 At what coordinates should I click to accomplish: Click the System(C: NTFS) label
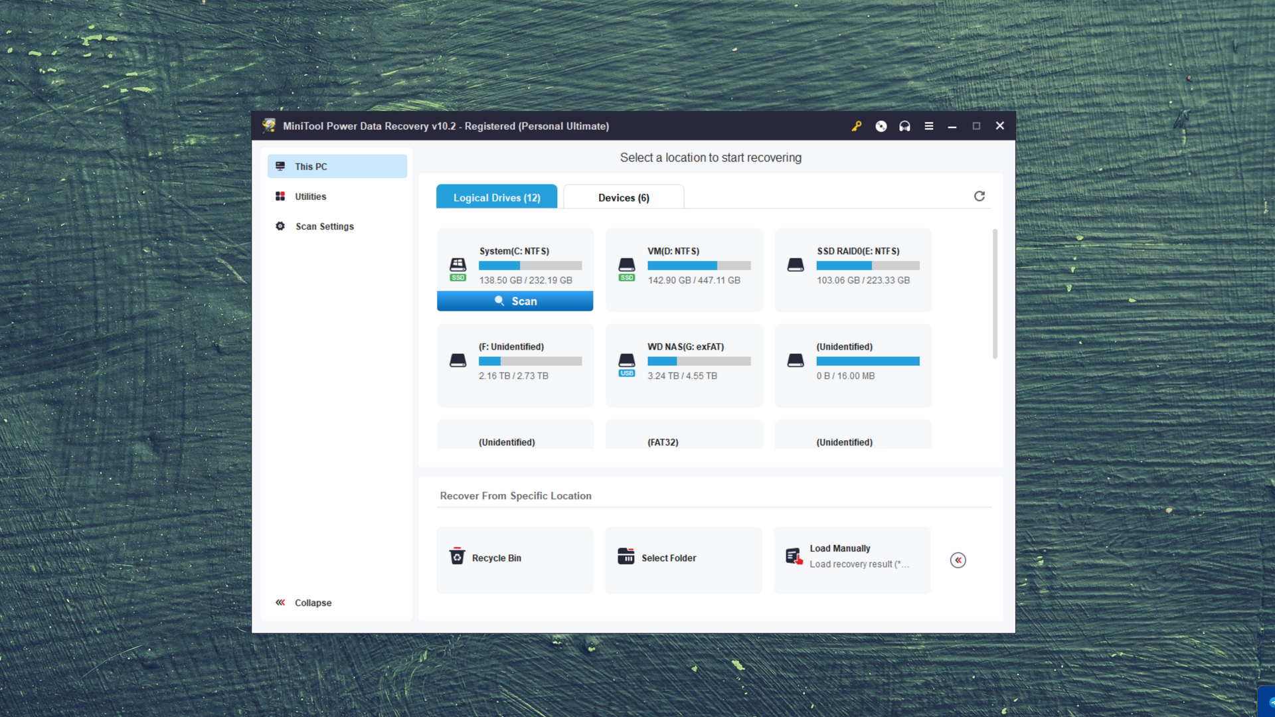[x=515, y=251]
